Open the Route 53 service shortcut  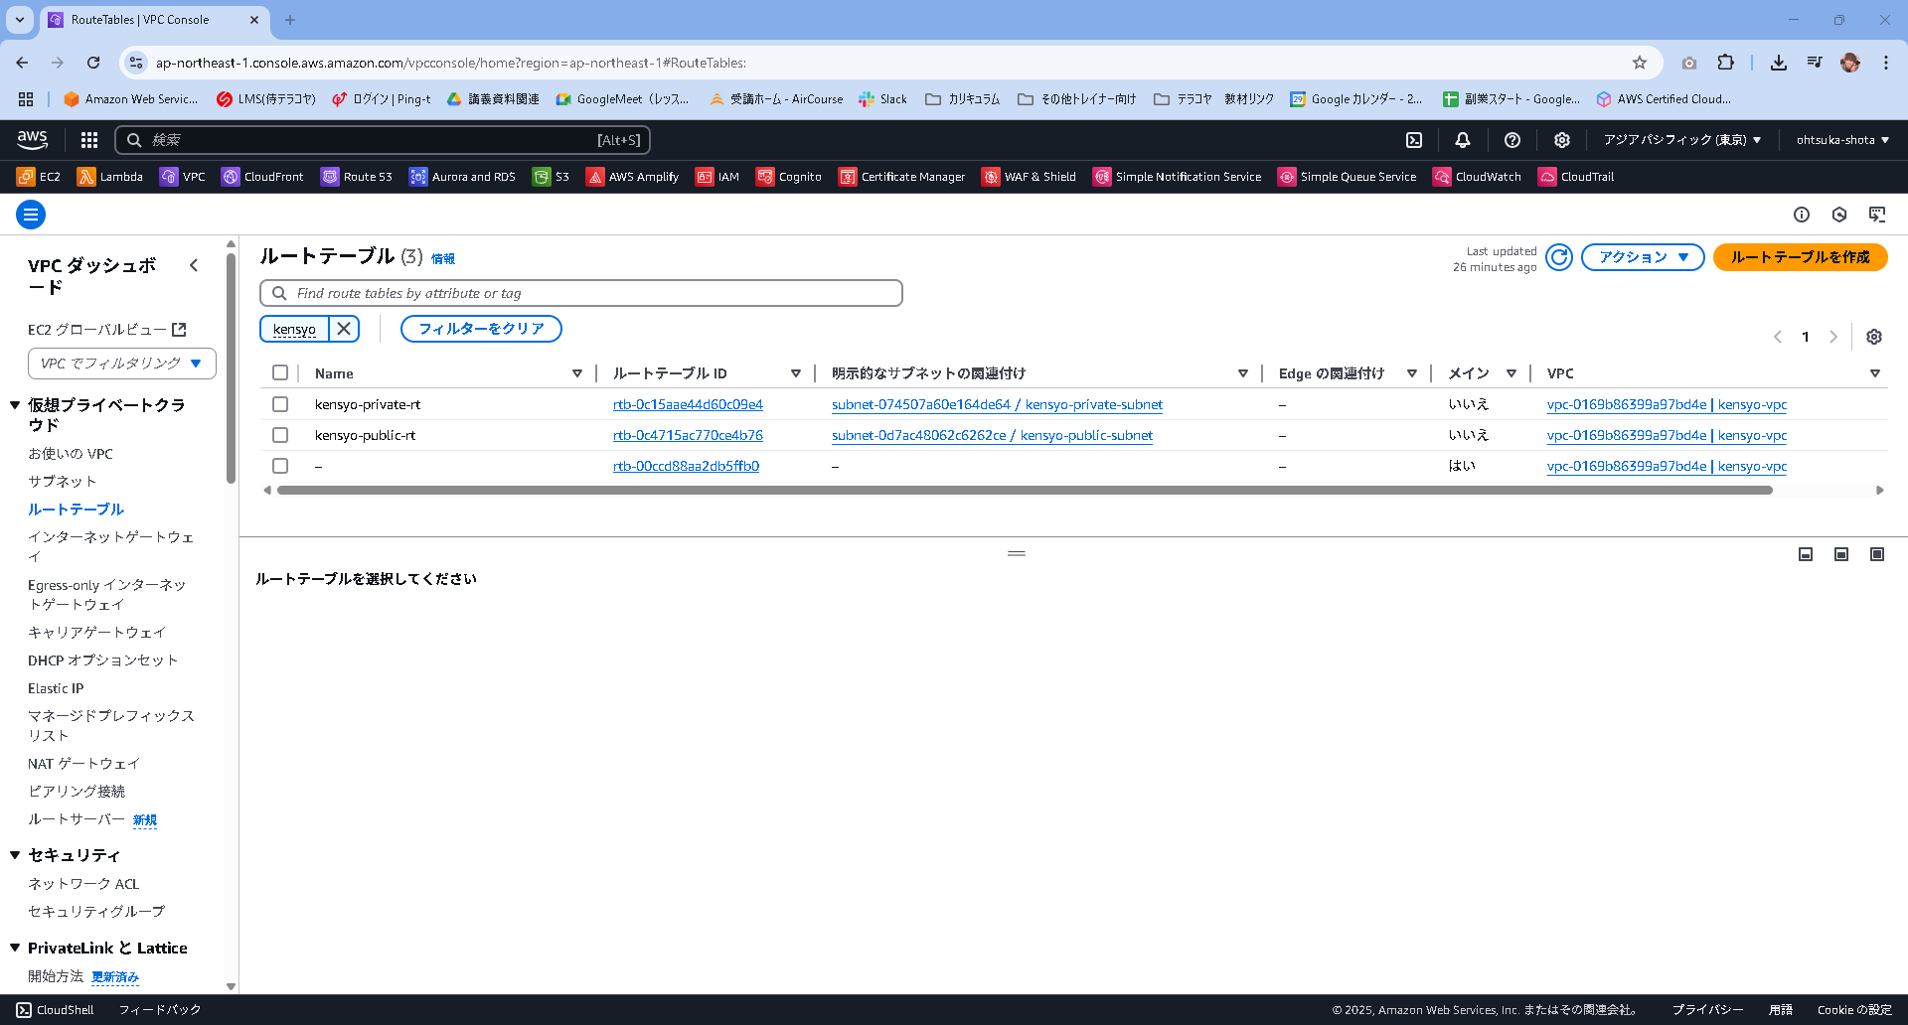pos(356,177)
